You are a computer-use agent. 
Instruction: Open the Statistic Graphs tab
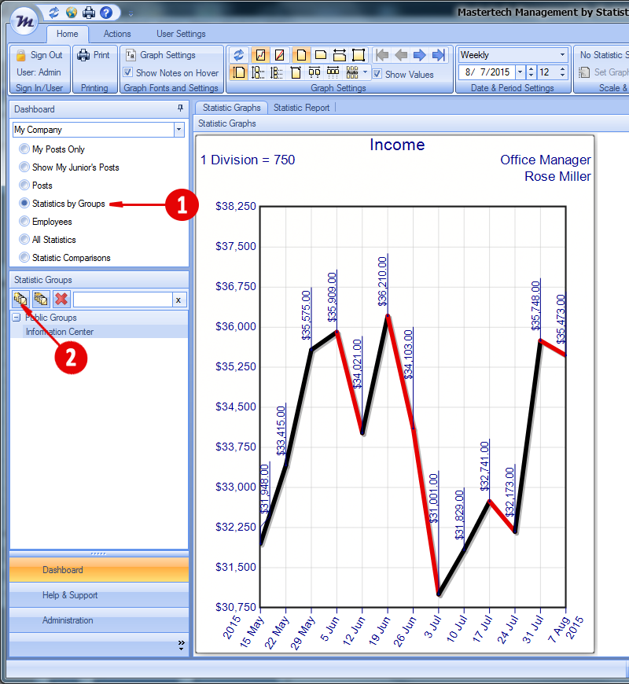[x=231, y=107]
